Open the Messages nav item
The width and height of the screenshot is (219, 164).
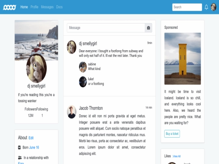(x=47, y=7)
